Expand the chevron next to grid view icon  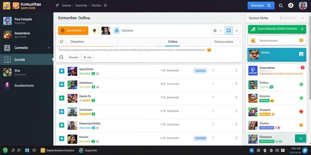(x=236, y=31)
